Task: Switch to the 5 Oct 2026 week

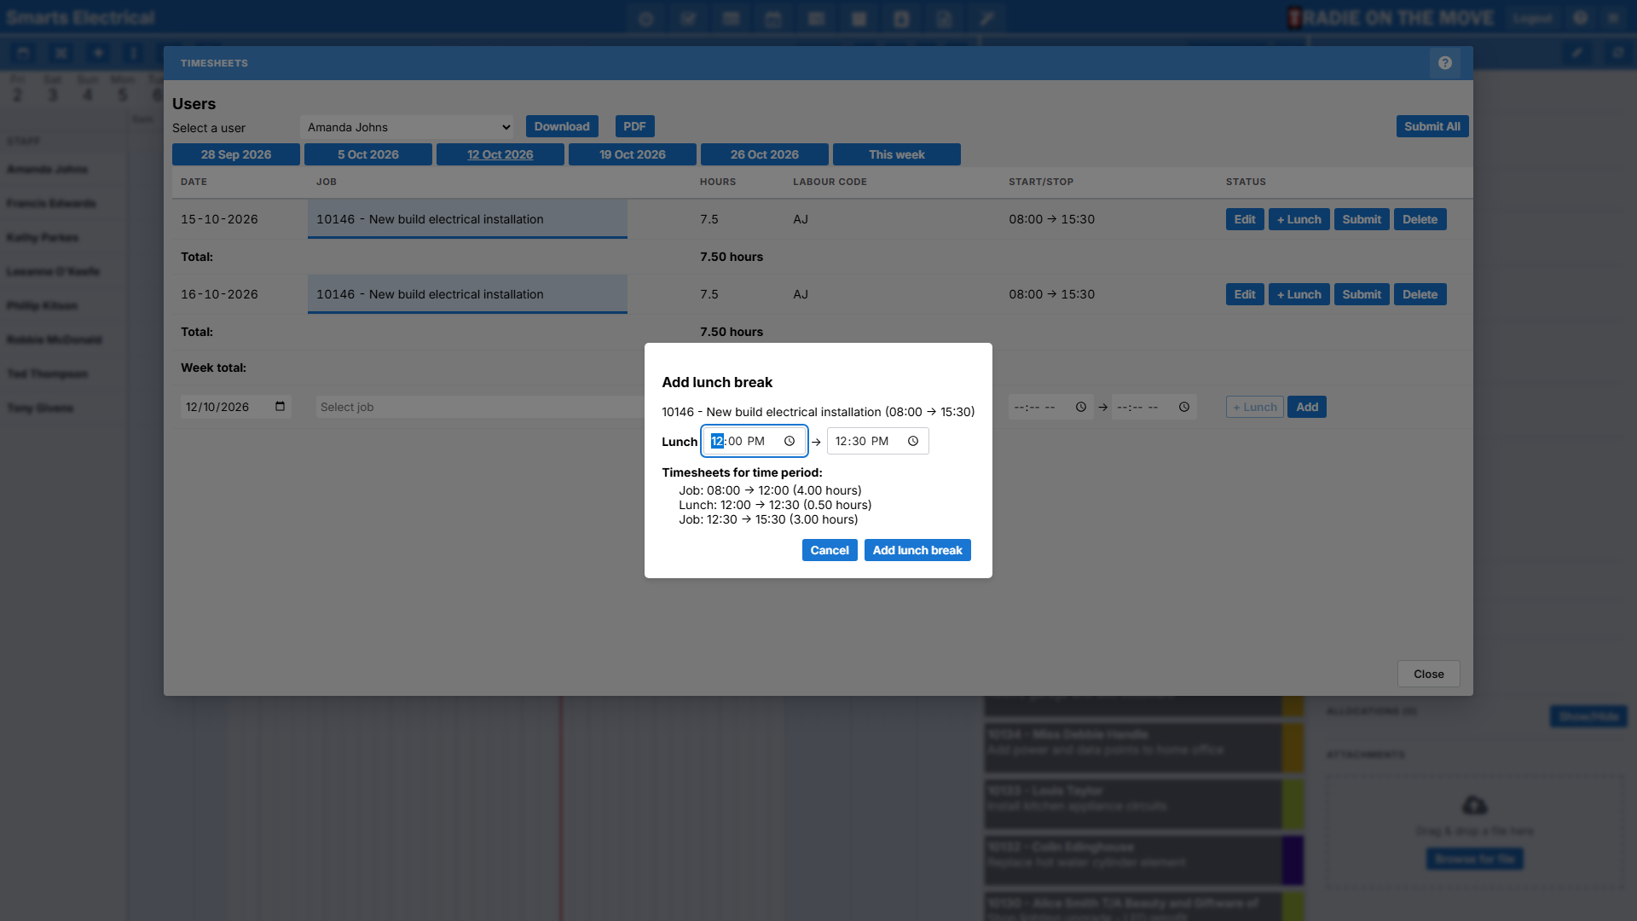Action: (x=368, y=154)
